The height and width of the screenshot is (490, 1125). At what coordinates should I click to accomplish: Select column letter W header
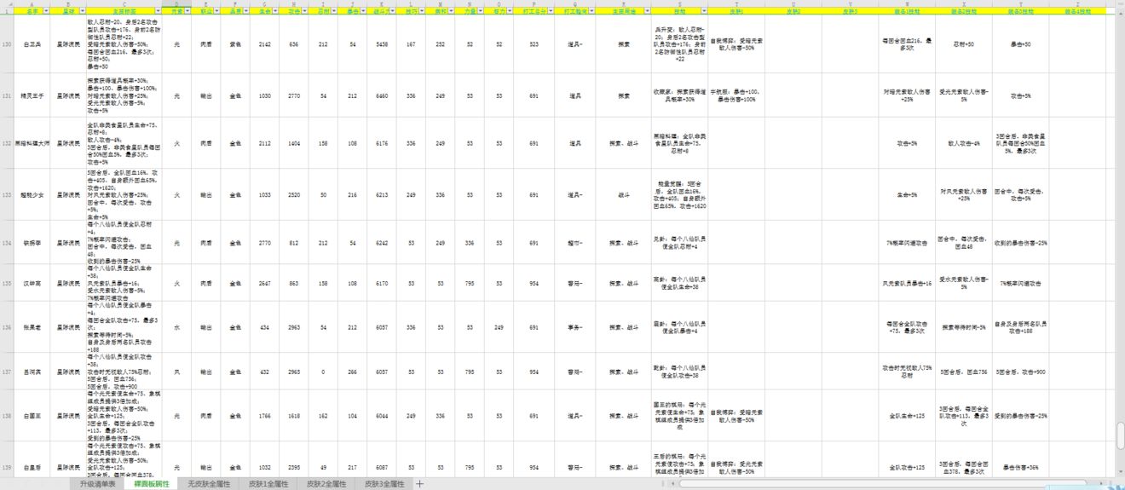(906, 4)
